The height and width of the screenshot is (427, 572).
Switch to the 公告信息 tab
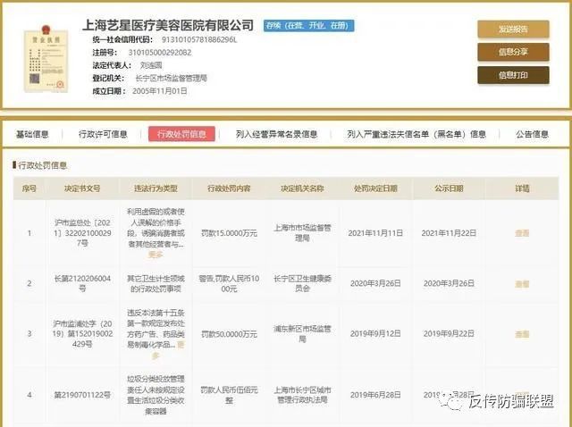(532, 134)
